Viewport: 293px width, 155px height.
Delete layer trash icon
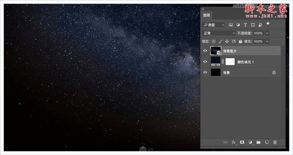pyautogui.click(x=275, y=142)
